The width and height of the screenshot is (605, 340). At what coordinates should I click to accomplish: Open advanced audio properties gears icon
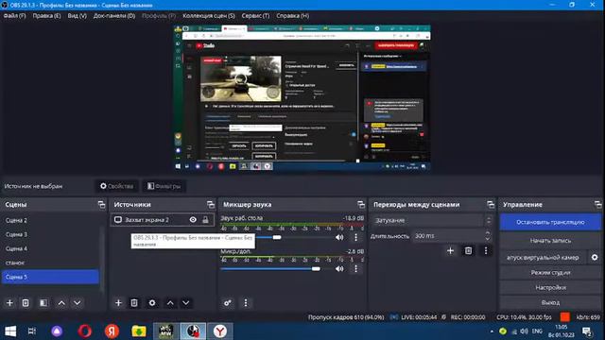point(228,303)
